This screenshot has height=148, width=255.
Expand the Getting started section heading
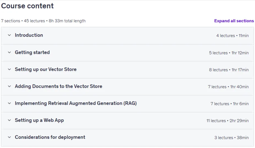[32, 52]
